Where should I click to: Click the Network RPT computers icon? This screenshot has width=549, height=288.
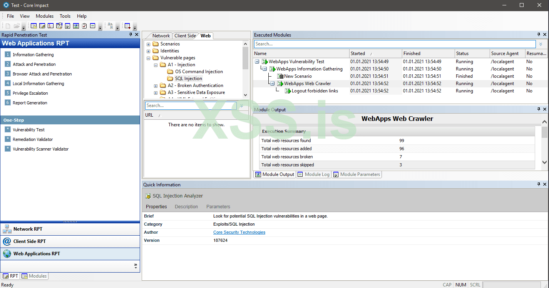click(x=7, y=229)
